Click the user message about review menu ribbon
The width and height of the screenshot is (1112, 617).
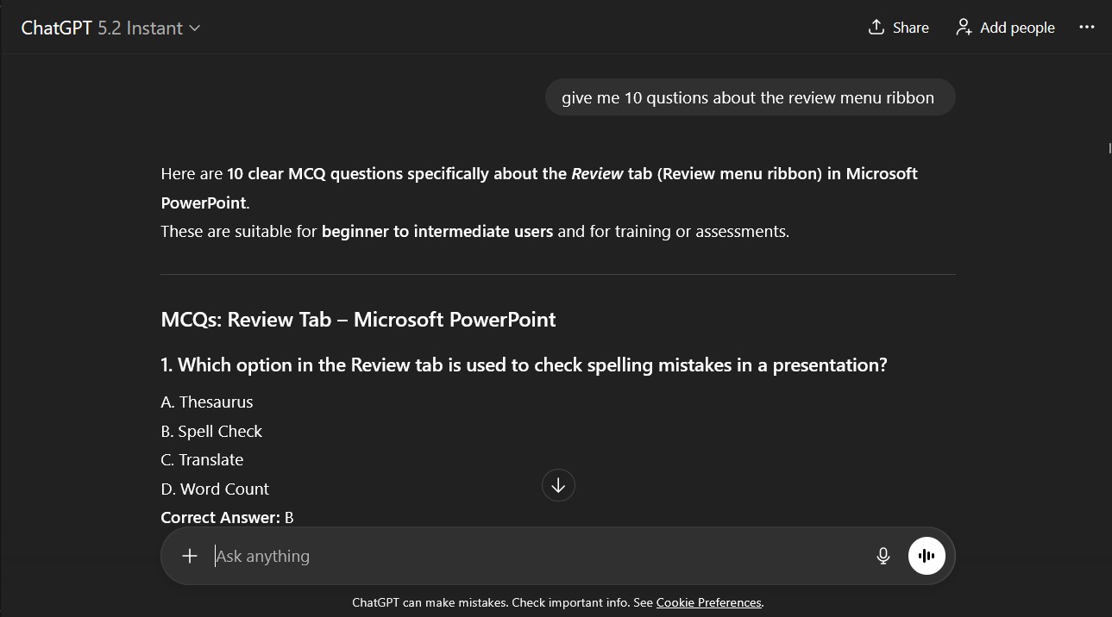pos(749,97)
